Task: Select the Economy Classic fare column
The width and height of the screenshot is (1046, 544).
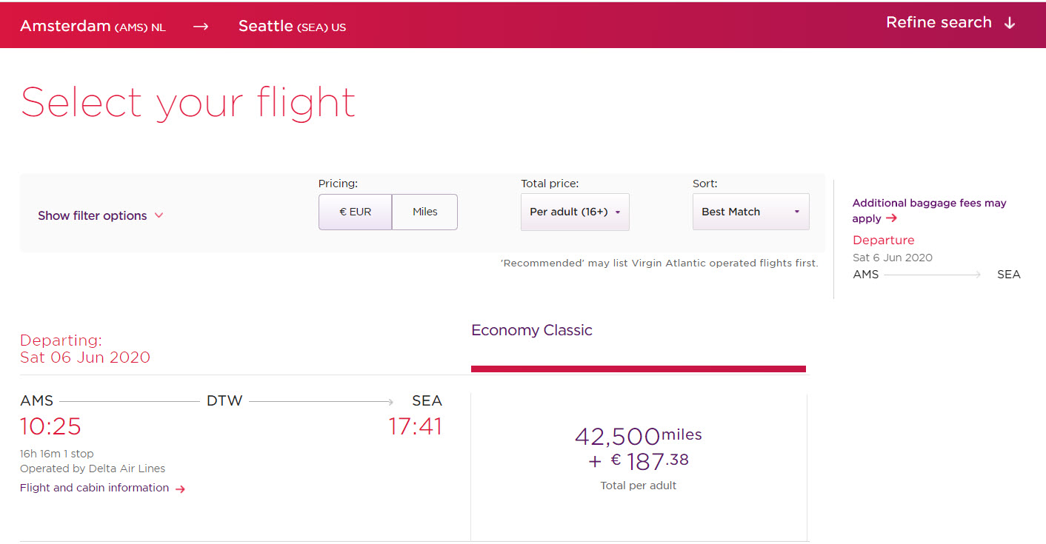Action: [531, 330]
